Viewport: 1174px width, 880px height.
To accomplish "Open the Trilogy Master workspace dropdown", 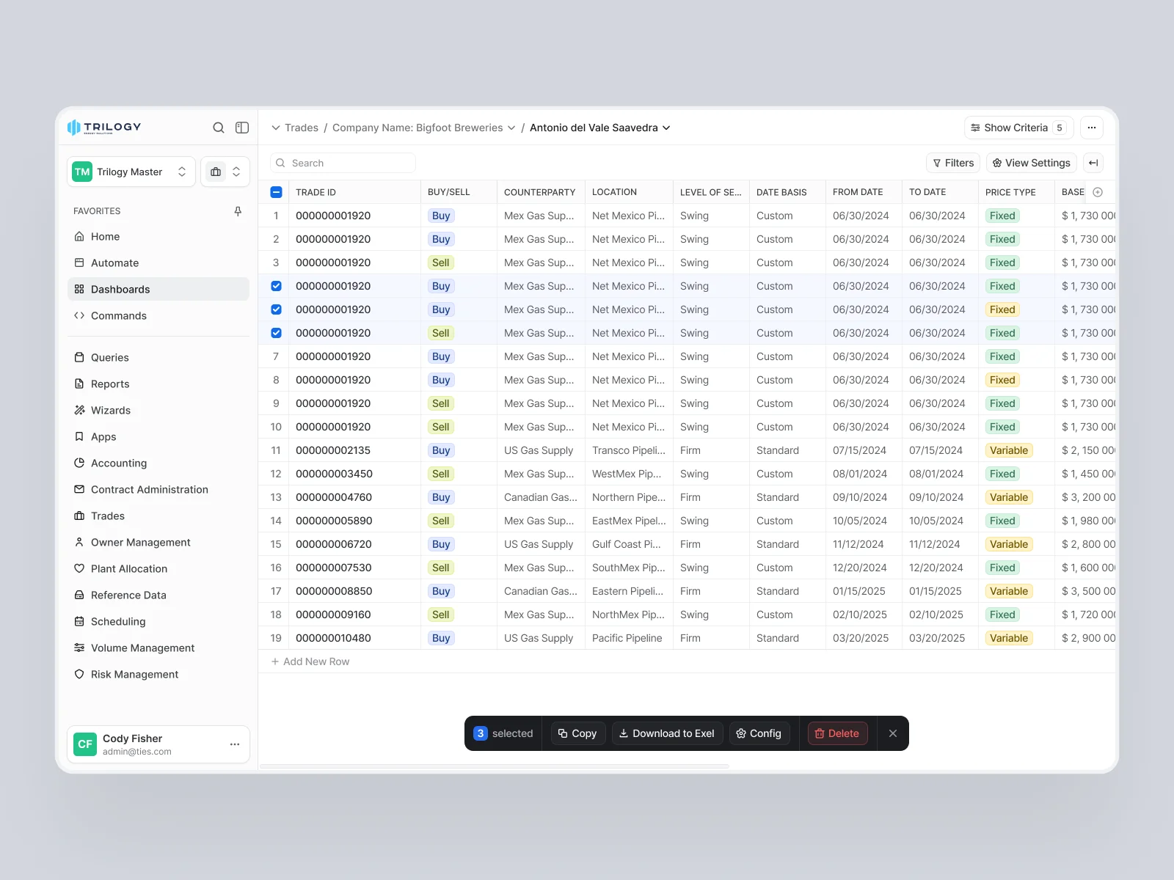I will click(x=131, y=172).
